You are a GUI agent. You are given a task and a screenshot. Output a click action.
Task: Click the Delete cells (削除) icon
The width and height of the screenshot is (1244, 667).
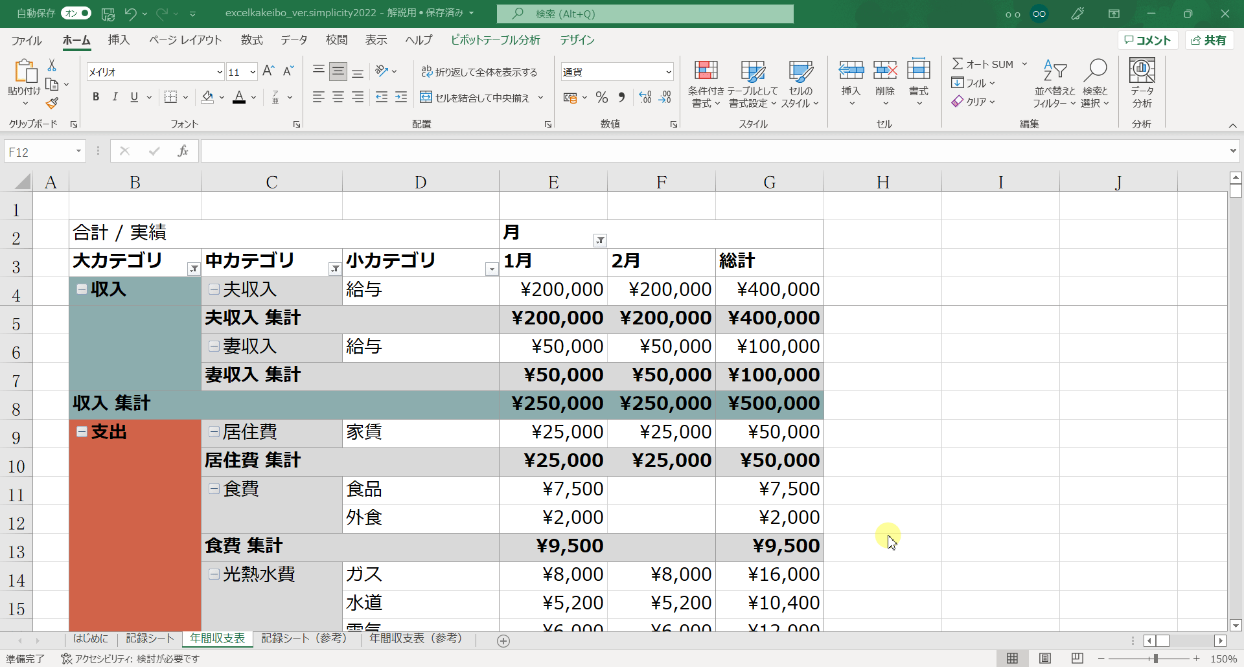point(885,70)
